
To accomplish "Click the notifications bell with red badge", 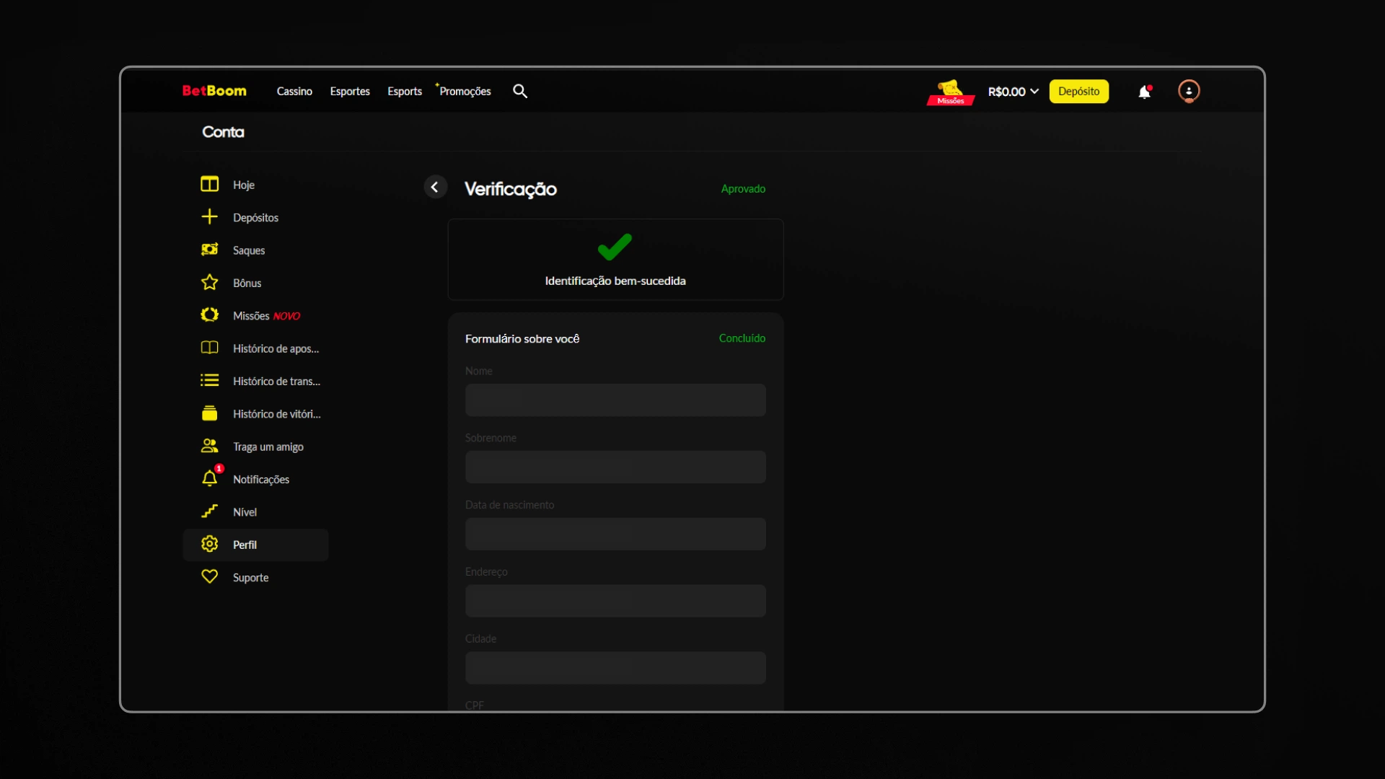I will [1146, 91].
